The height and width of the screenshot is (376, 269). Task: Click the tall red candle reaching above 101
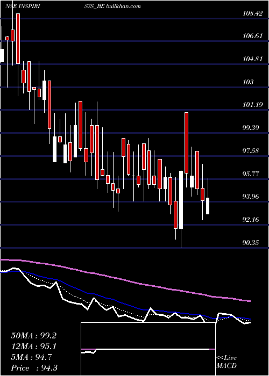coord(186,143)
